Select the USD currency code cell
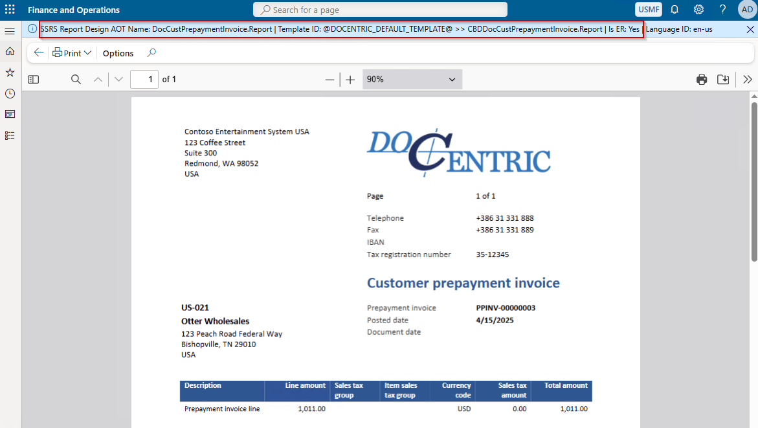Screen dimensions: 758x428 [464, 409]
